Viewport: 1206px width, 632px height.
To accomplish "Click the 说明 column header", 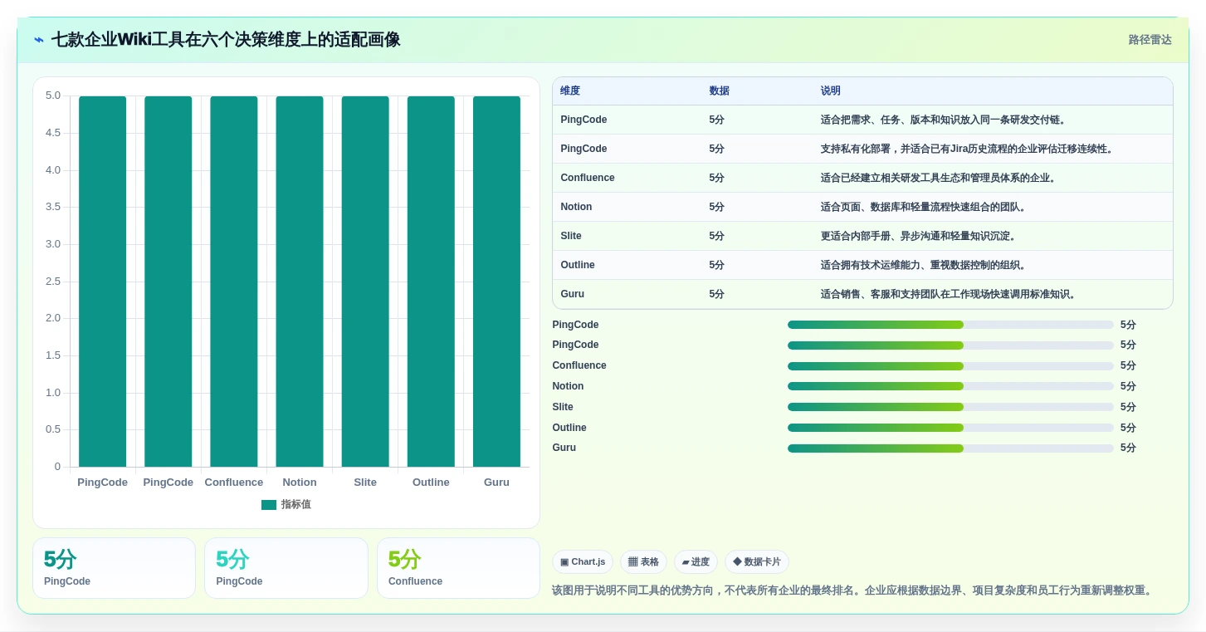I will pos(831,91).
